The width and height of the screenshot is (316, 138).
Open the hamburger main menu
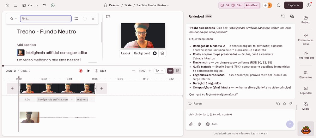[x=16, y=5]
